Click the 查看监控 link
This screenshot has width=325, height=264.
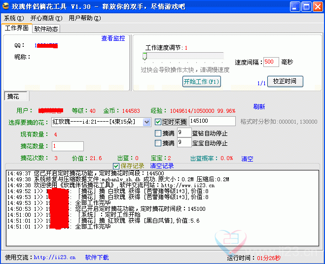pyautogui.click(x=113, y=38)
